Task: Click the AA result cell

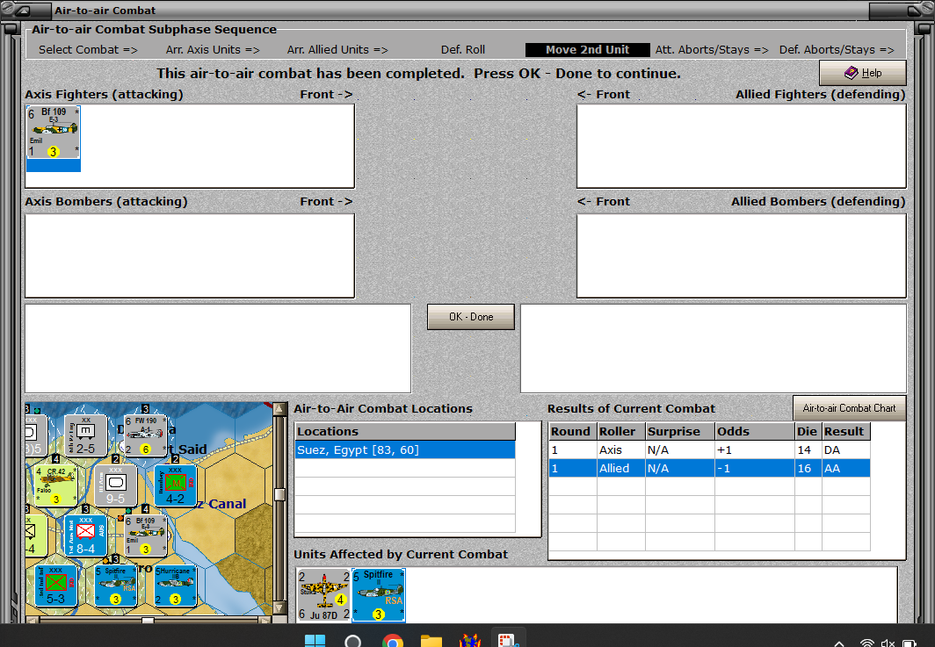Action: click(846, 468)
